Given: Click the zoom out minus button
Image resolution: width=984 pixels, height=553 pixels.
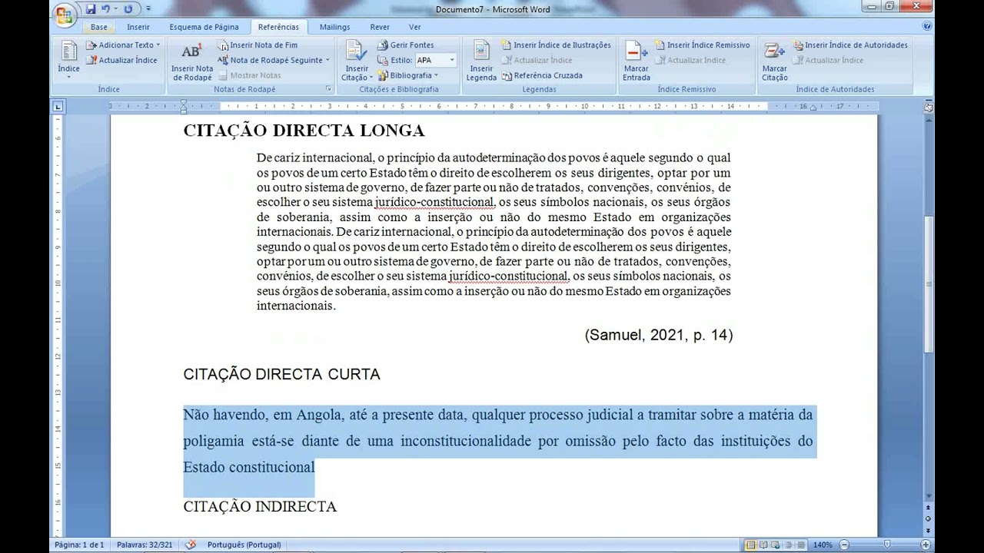Looking at the screenshot, I should click(x=843, y=545).
